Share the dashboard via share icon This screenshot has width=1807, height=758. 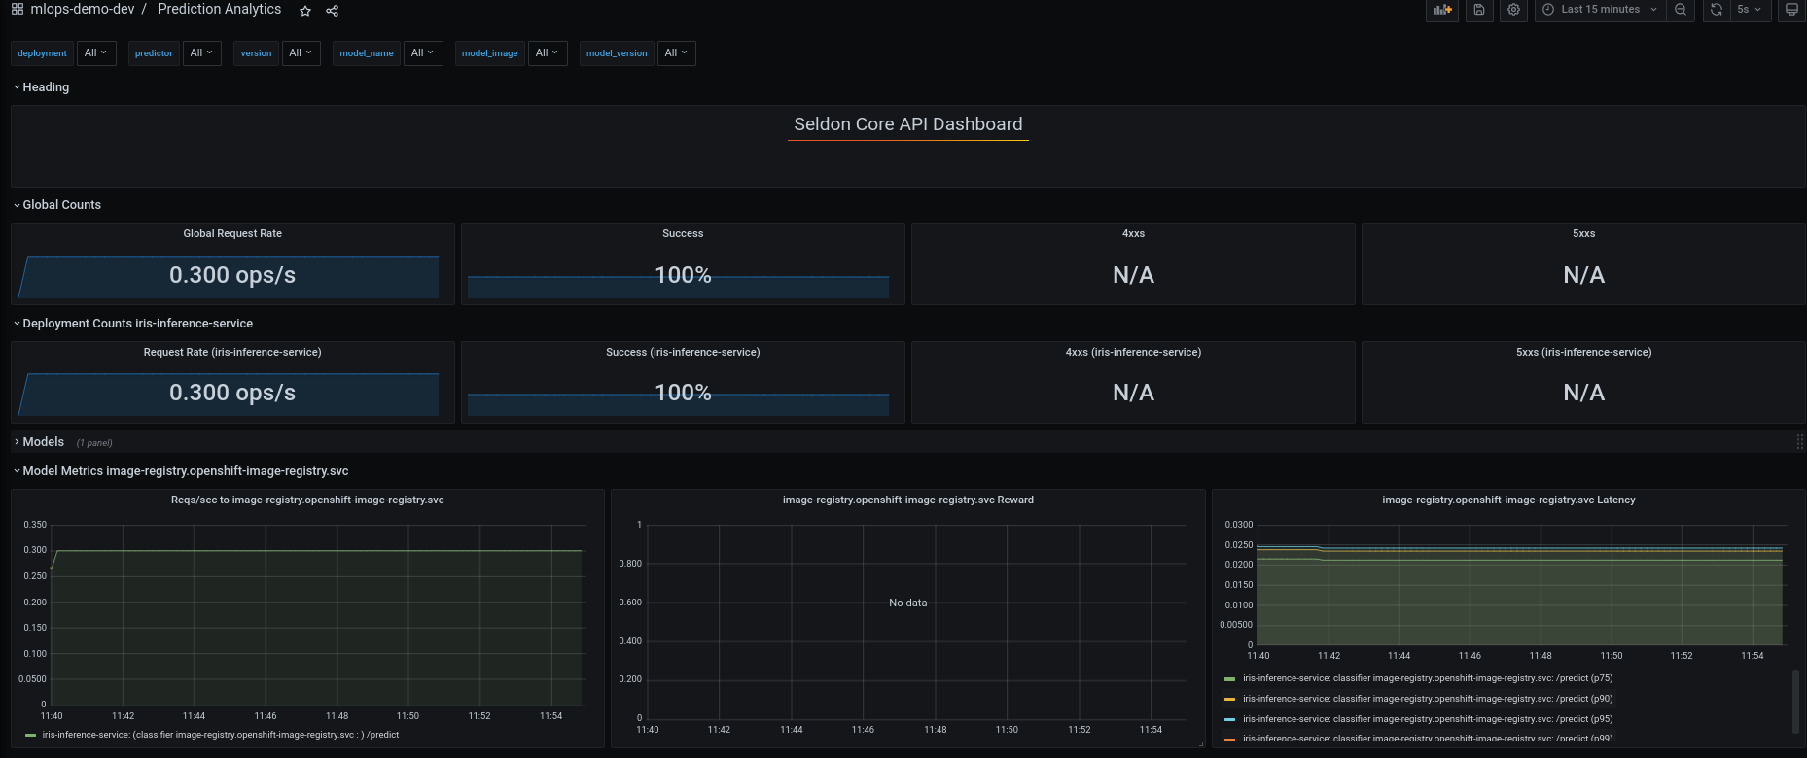332,11
